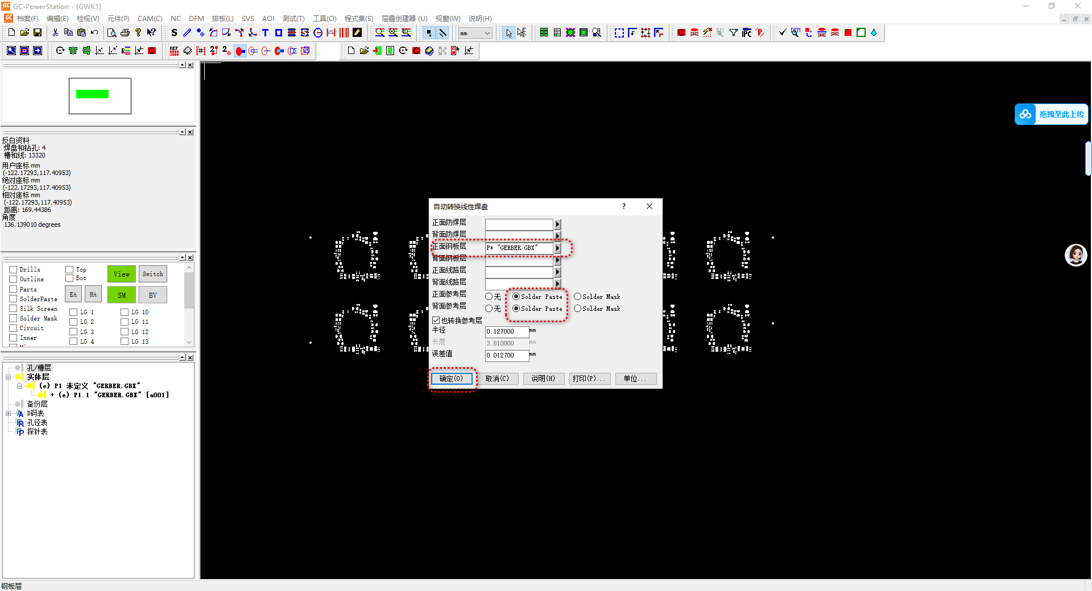This screenshot has height=591, width=1092.
Task: Open Print Preview from the toolbar
Action: click(x=112, y=32)
